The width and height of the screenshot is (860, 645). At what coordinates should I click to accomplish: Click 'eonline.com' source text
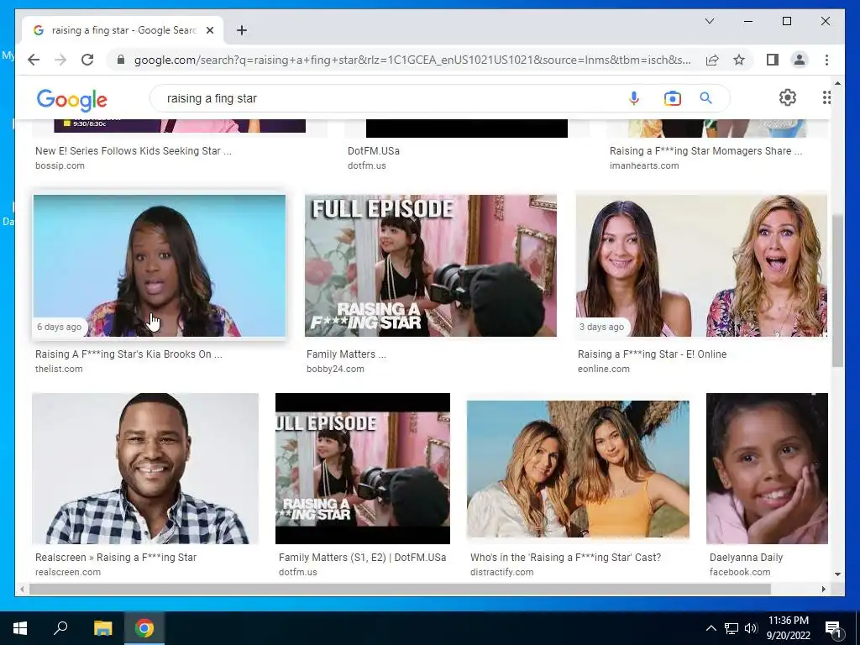point(603,369)
